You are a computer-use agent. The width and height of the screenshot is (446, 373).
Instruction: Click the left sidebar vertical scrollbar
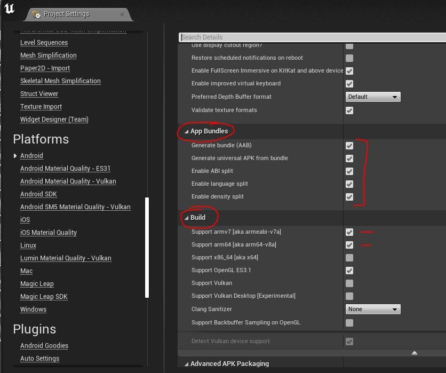coord(147,247)
